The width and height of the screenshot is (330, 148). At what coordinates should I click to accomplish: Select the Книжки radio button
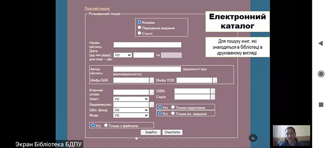click(139, 22)
